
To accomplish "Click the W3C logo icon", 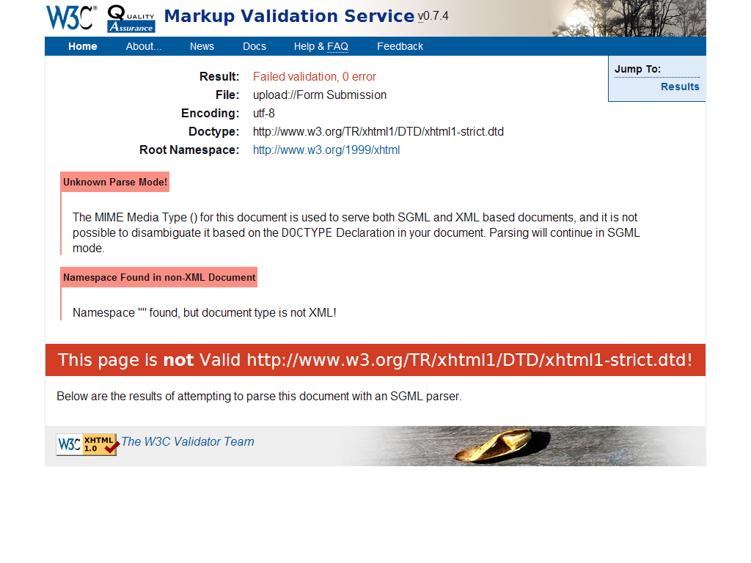I will [71, 18].
